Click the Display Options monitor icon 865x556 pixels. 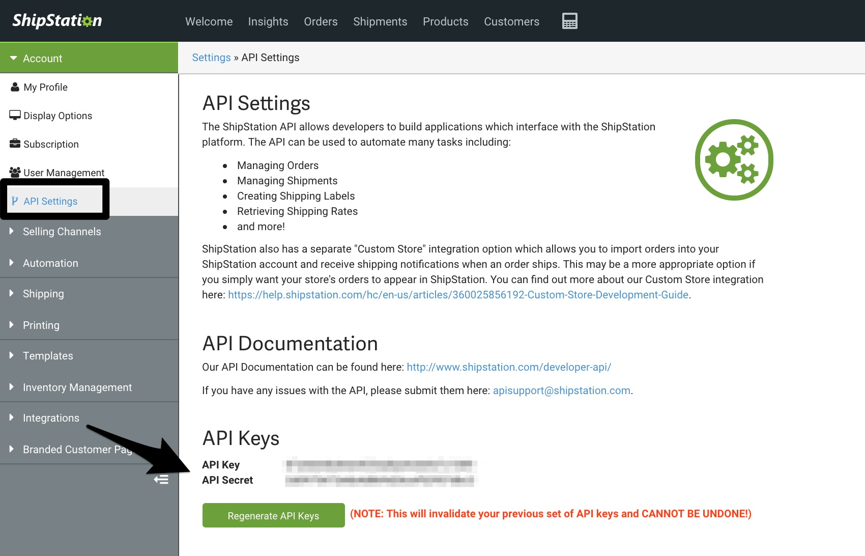15,115
